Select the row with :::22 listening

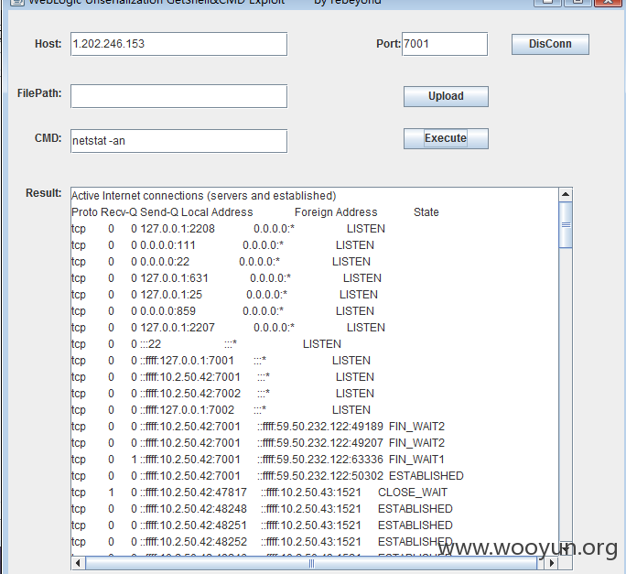tap(207, 344)
